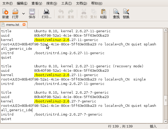This screenshot has width=168, height=129.
Task: Click the Open file (打开) icon
Action: (x=15, y=12)
